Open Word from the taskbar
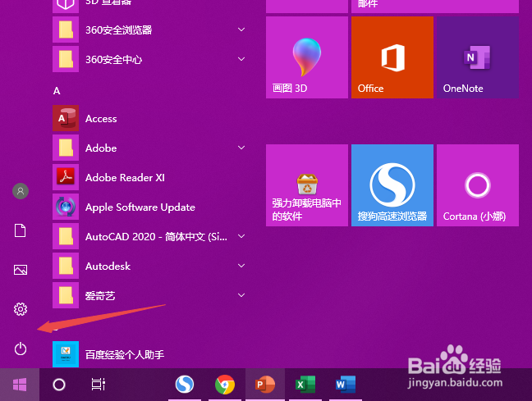 click(346, 385)
